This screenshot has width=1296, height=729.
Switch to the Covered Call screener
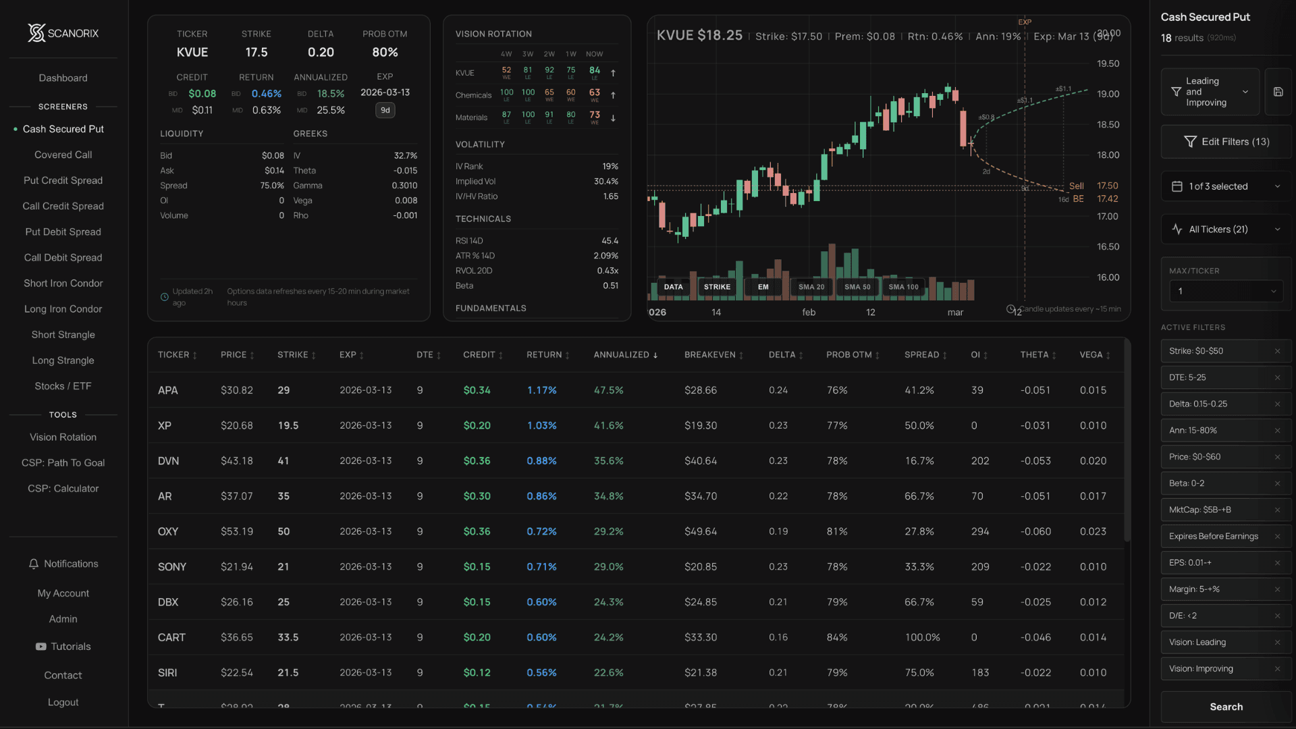[x=63, y=155]
